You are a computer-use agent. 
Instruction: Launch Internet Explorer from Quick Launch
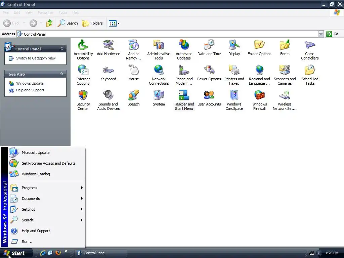(x=43, y=253)
